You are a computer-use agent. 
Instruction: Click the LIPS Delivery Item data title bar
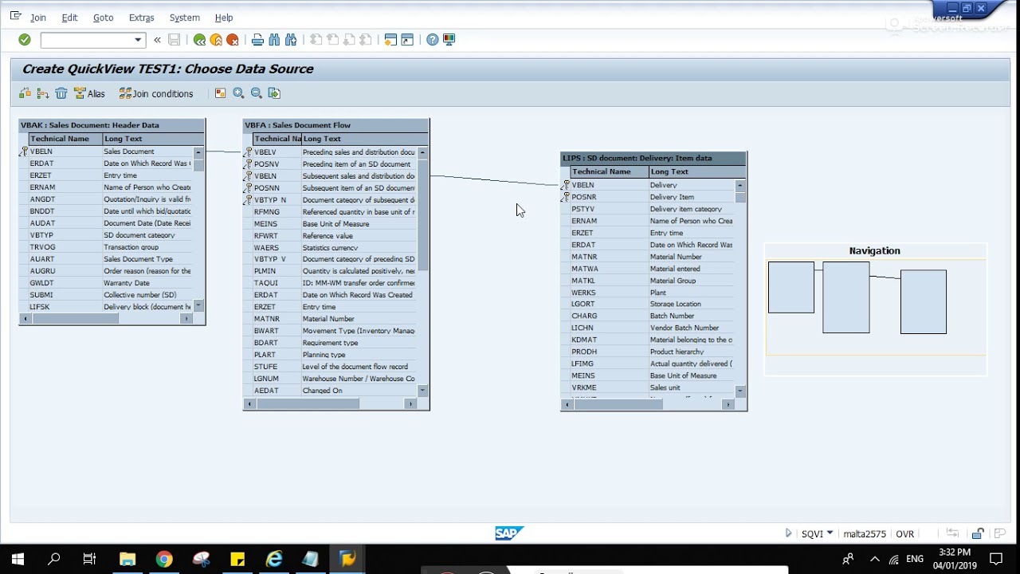pyautogui.click(x=653, y=158)
